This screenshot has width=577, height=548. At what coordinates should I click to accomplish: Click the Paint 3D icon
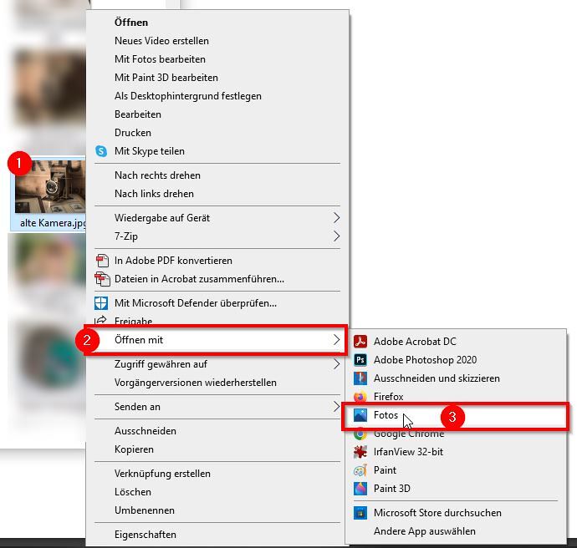point(360,489)
